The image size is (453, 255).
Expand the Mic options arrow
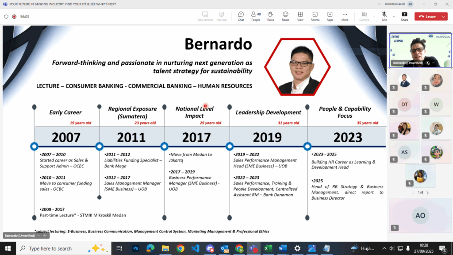pos(393,16)
